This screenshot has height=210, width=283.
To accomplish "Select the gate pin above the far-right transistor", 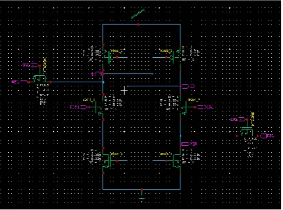I will [x=239, y=120].
